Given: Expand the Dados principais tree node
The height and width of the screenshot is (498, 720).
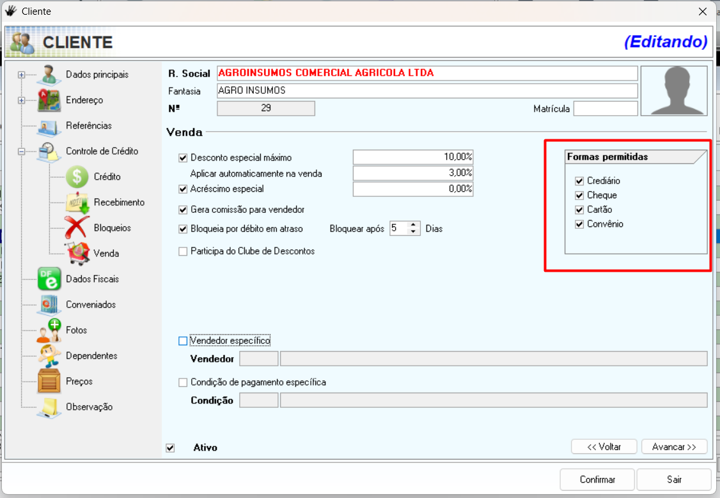Looking at the screenshot, I should point(21,75).
